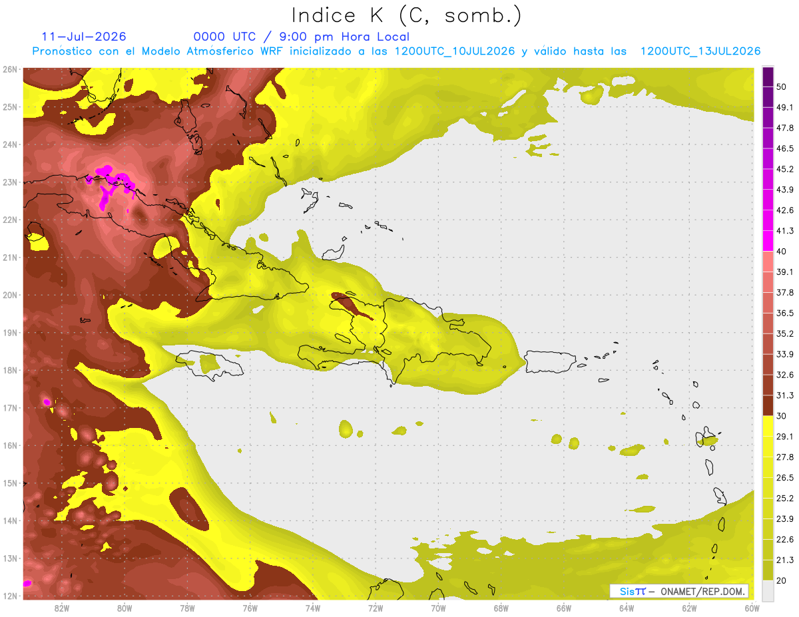Click the latitude axis label '25N'
Viewport: 799px width, 617px height.
coord(10,106)
